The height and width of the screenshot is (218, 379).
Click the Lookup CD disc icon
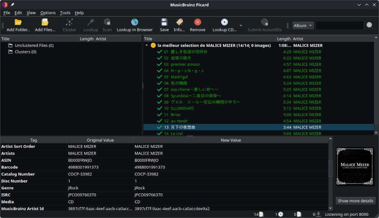pyautogui.click(x=224, y=22)
